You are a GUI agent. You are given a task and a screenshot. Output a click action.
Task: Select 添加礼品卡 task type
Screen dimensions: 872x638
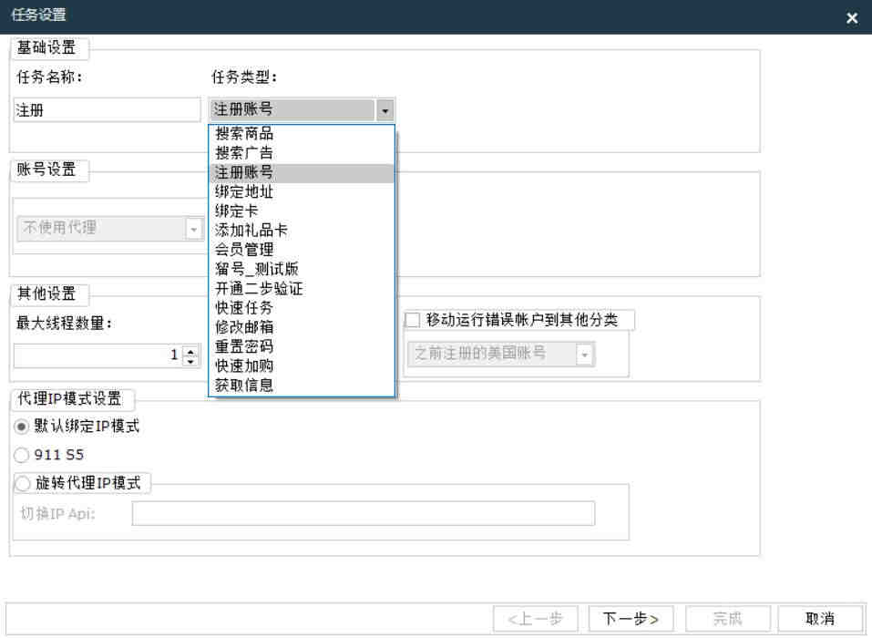301,231
